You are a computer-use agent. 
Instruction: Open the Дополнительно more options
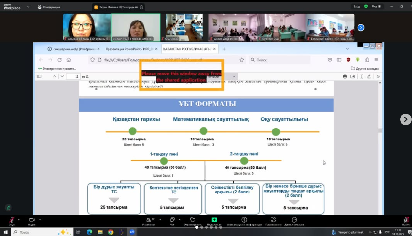[294, 220]
